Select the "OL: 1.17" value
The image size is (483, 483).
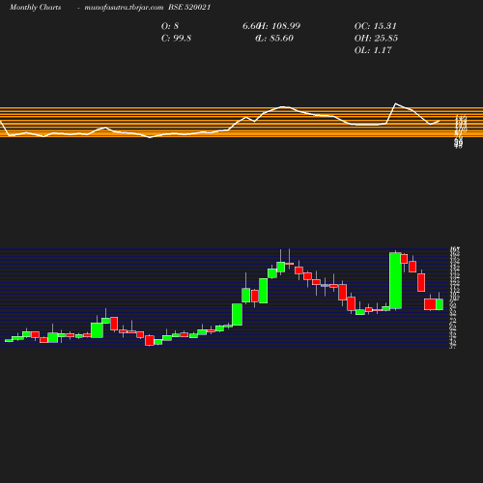[x=373, y=50]
